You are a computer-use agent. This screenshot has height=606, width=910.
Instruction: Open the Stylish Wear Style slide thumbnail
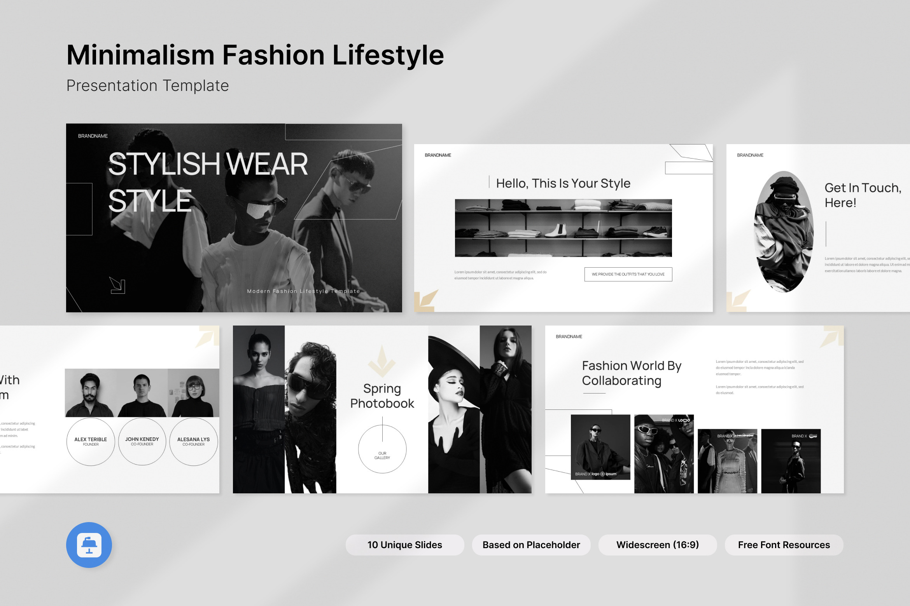[234, 218]
